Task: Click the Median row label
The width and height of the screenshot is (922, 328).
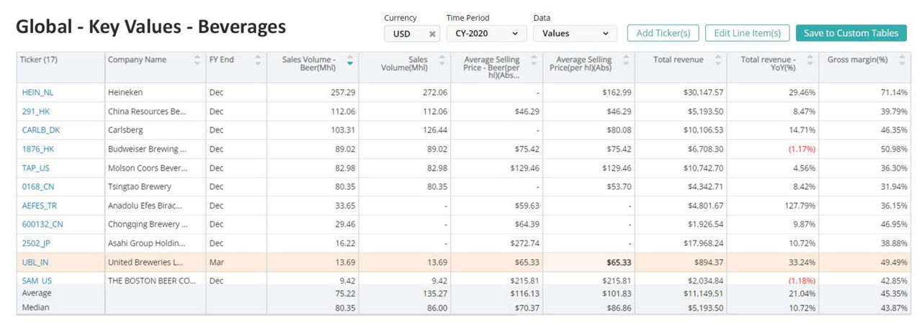Action: (36, 307)
